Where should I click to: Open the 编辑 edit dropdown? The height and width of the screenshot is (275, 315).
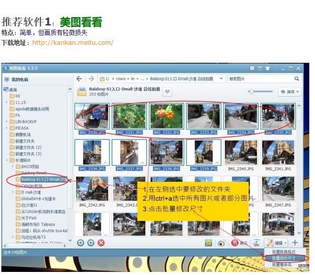coord(277,242)
